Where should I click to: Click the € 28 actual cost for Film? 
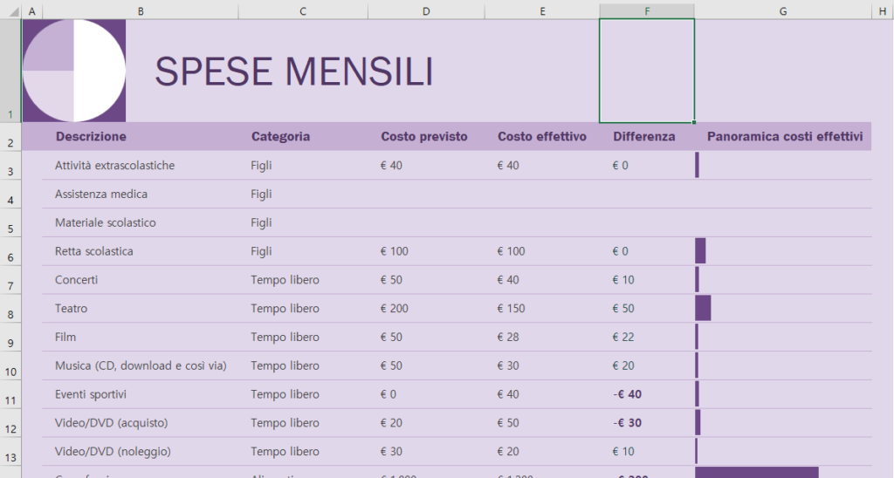[508, 337]
